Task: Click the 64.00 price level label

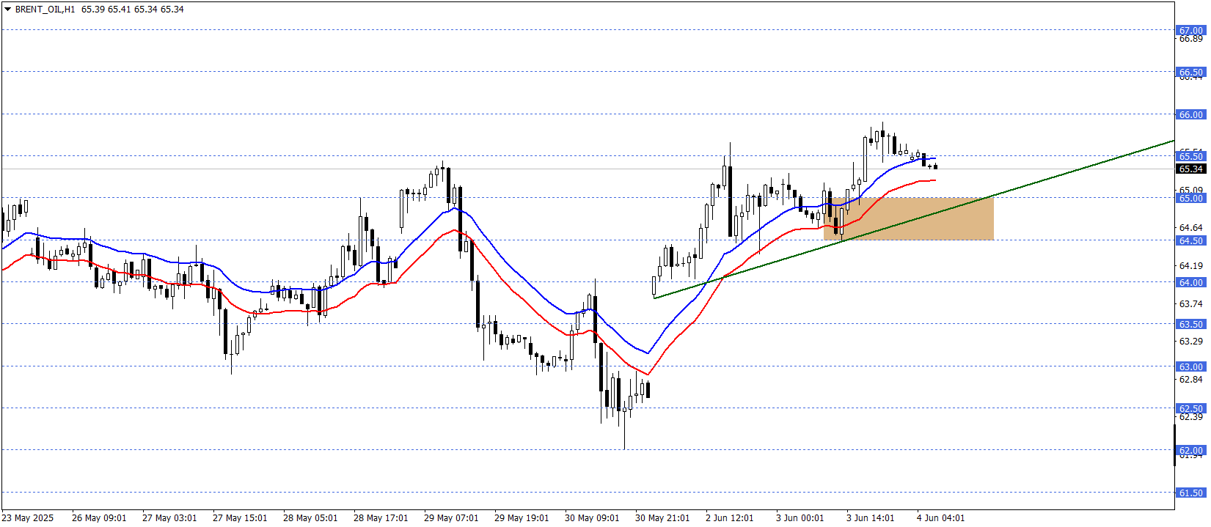Action: (1191, 283)
